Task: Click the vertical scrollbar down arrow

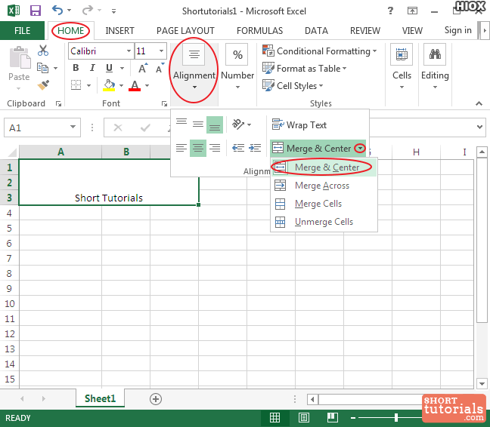Action: coord(482,384)
